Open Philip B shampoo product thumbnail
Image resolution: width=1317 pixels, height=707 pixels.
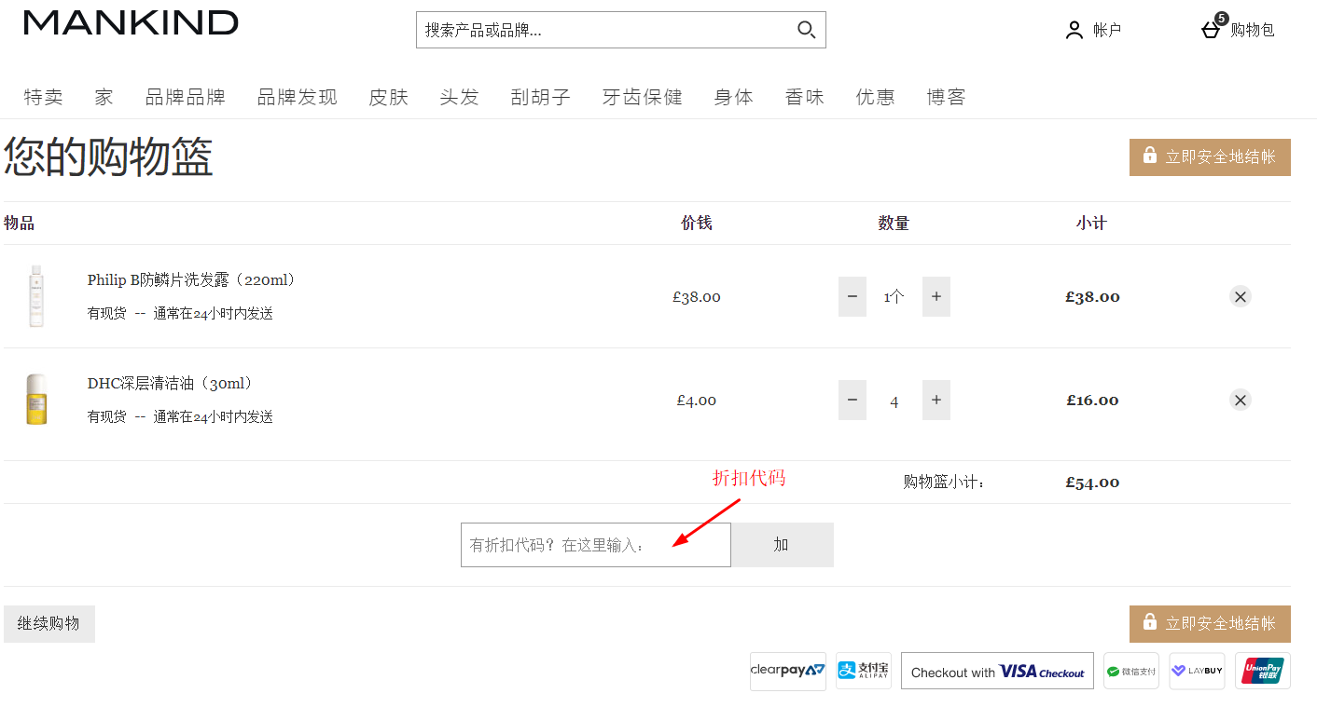(x=36, y=296)
